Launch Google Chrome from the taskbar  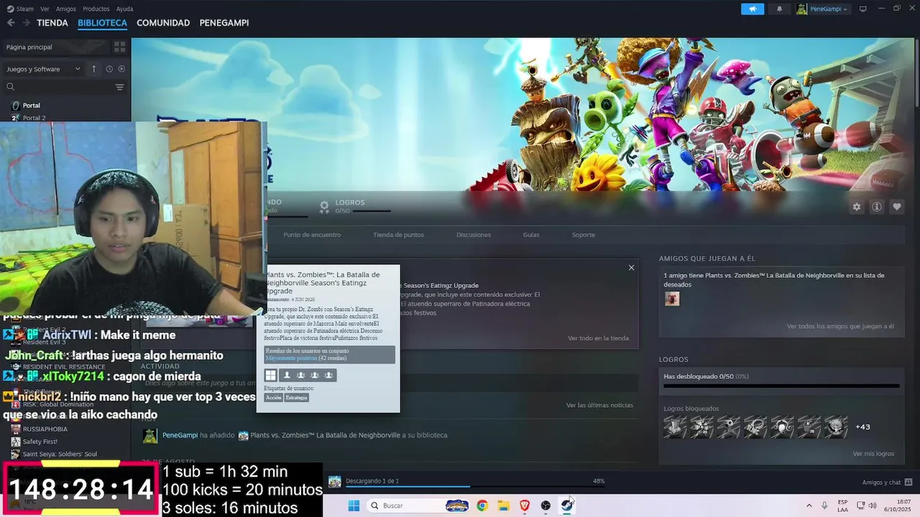(x=482, y=506)
